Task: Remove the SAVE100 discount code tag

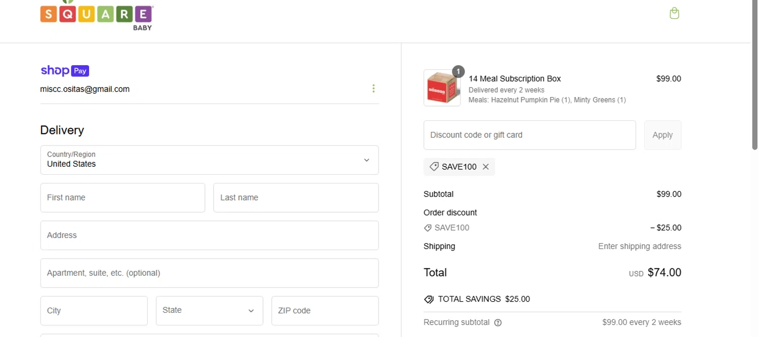Action: (x=486, y=167)
